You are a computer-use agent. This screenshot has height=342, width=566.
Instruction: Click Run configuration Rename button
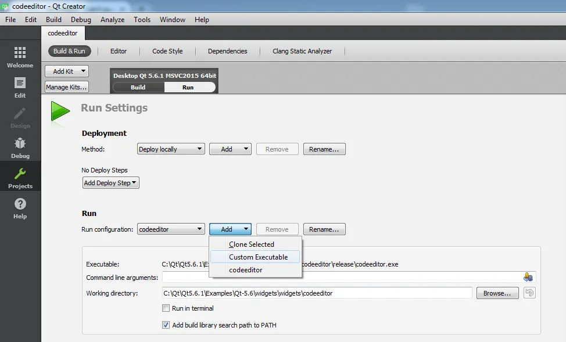pyautogui.click(x=324, y=229)
